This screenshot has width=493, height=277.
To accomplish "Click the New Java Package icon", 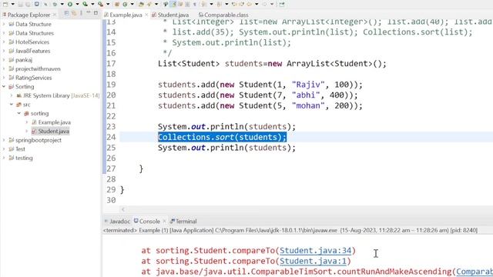I will tap(116, 4).
